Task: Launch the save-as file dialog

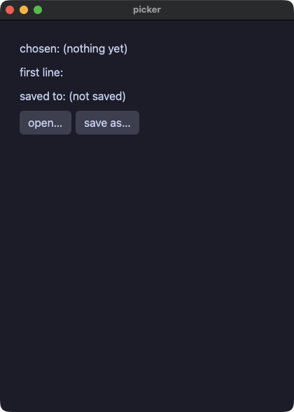Action: pos(107,123)
